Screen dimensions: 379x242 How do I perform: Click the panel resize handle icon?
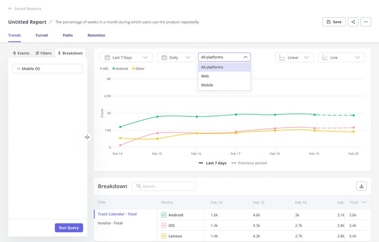point(87,137)
